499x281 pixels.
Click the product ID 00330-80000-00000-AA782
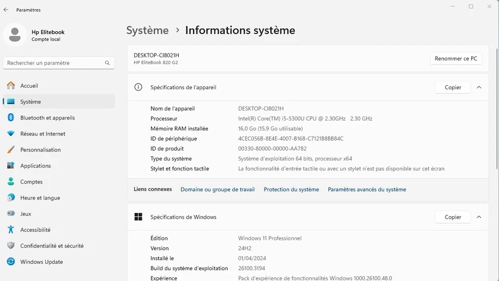tap(272, 149)
